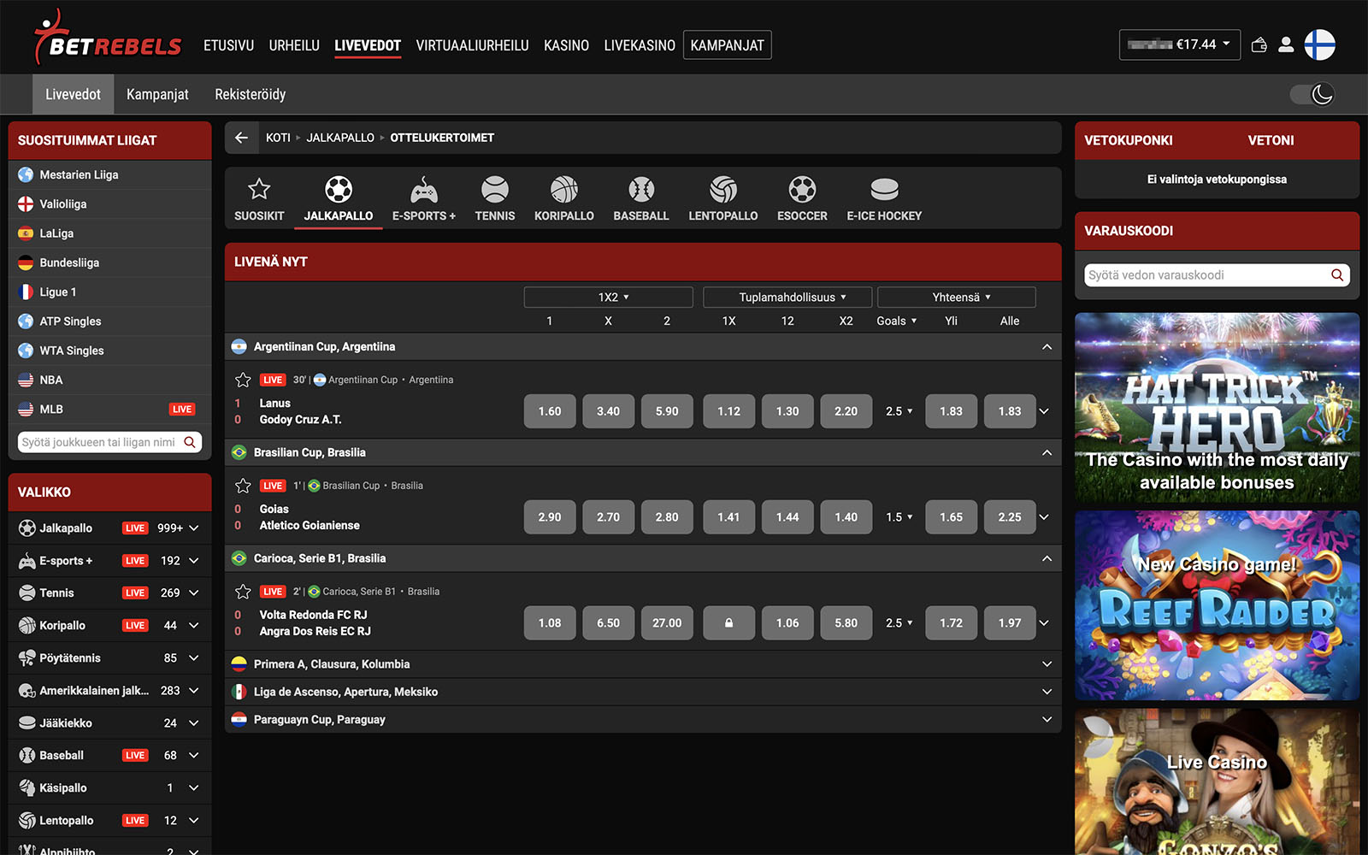Select the Tennis sport icon
Viewport: 1368px width, 855px height.
click(494, 190)
